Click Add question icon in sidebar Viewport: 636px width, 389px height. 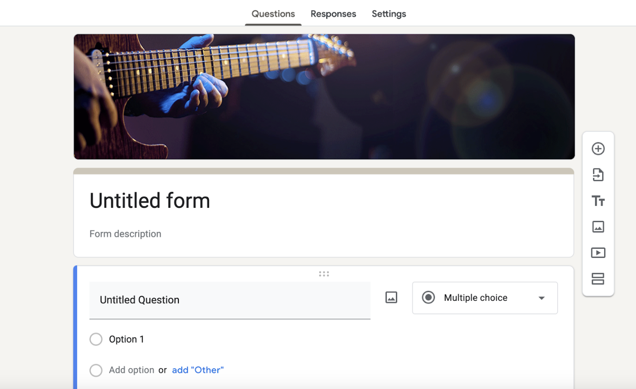(x=598, y=149)
